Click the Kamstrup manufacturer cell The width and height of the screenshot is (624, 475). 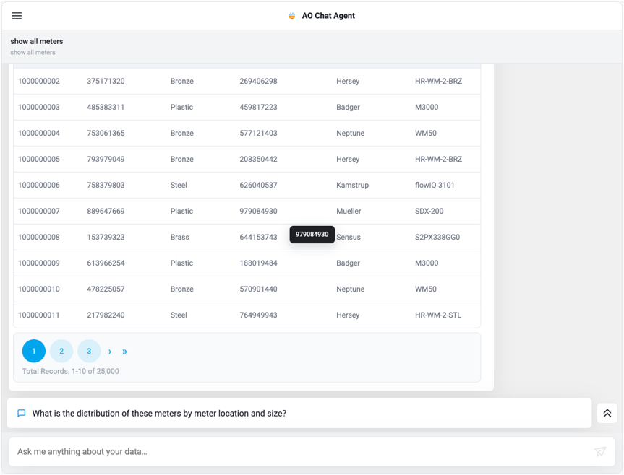pyautogui.click(x=353, y=185)
